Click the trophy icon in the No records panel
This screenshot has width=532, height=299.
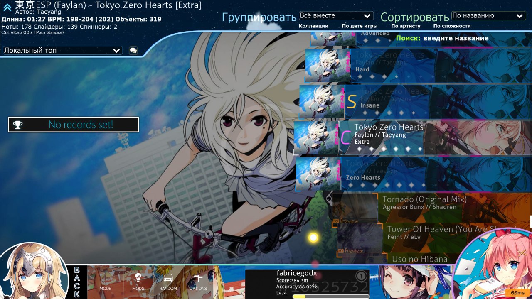pyautogui.click(x=18, y=125)
